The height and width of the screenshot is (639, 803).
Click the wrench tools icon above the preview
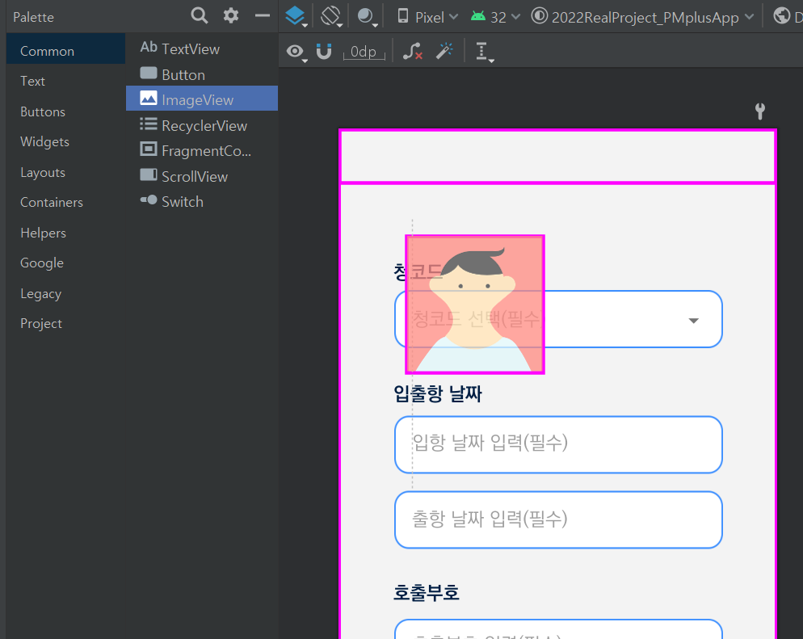pos(760,111)
